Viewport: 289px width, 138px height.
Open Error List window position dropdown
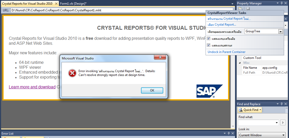point(225,133)
